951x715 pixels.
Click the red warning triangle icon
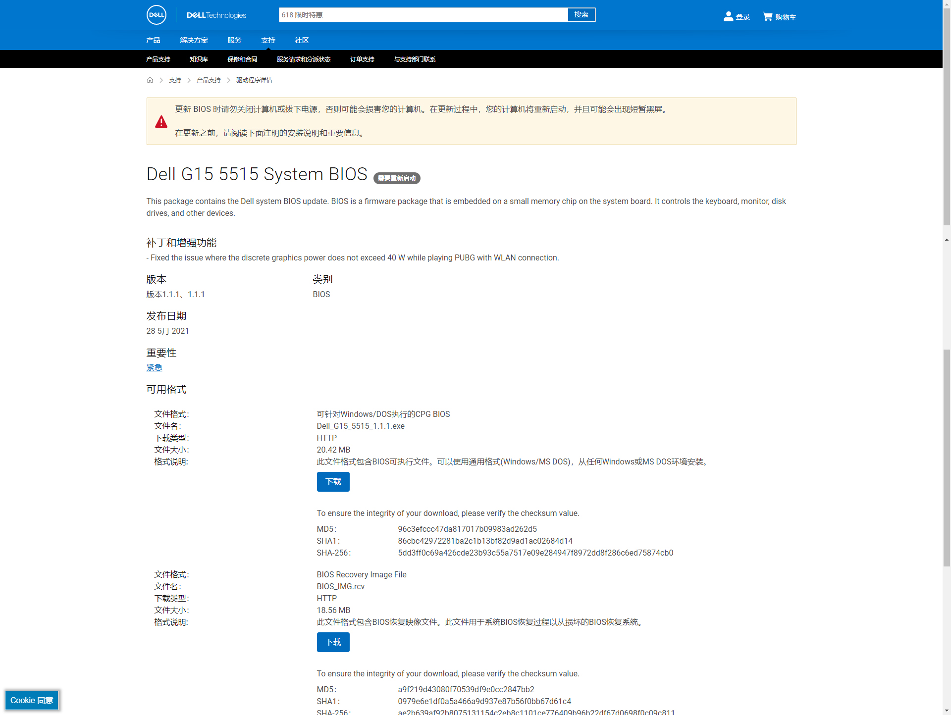[x=161, y=122]
